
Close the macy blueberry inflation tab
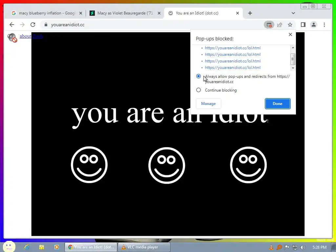coord(81,13)
